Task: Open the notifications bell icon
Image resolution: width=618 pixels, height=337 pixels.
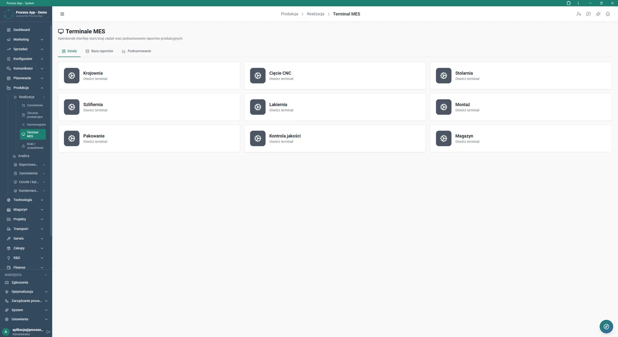Action: click(x=608, y=14)
